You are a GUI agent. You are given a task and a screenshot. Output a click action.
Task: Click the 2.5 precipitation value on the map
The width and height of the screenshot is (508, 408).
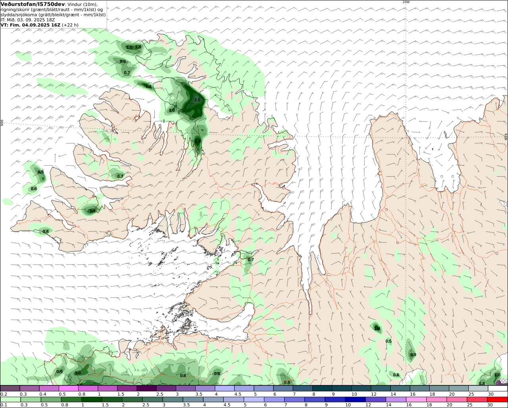[197, 100]
